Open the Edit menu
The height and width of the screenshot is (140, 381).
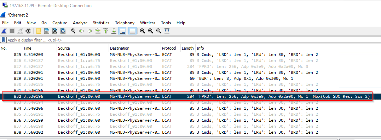pos(18,23)
